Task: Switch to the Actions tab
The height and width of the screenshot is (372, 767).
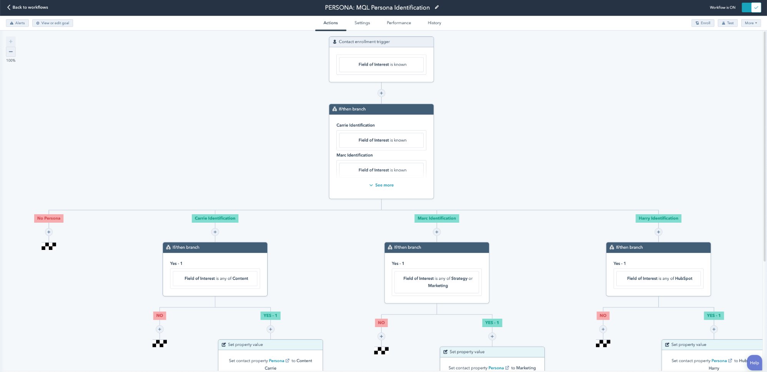Action: (x=331, y=23)
